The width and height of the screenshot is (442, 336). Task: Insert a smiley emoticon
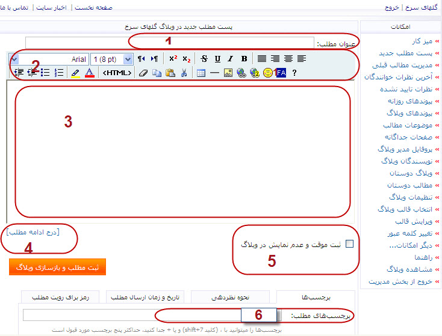[268, 73]
